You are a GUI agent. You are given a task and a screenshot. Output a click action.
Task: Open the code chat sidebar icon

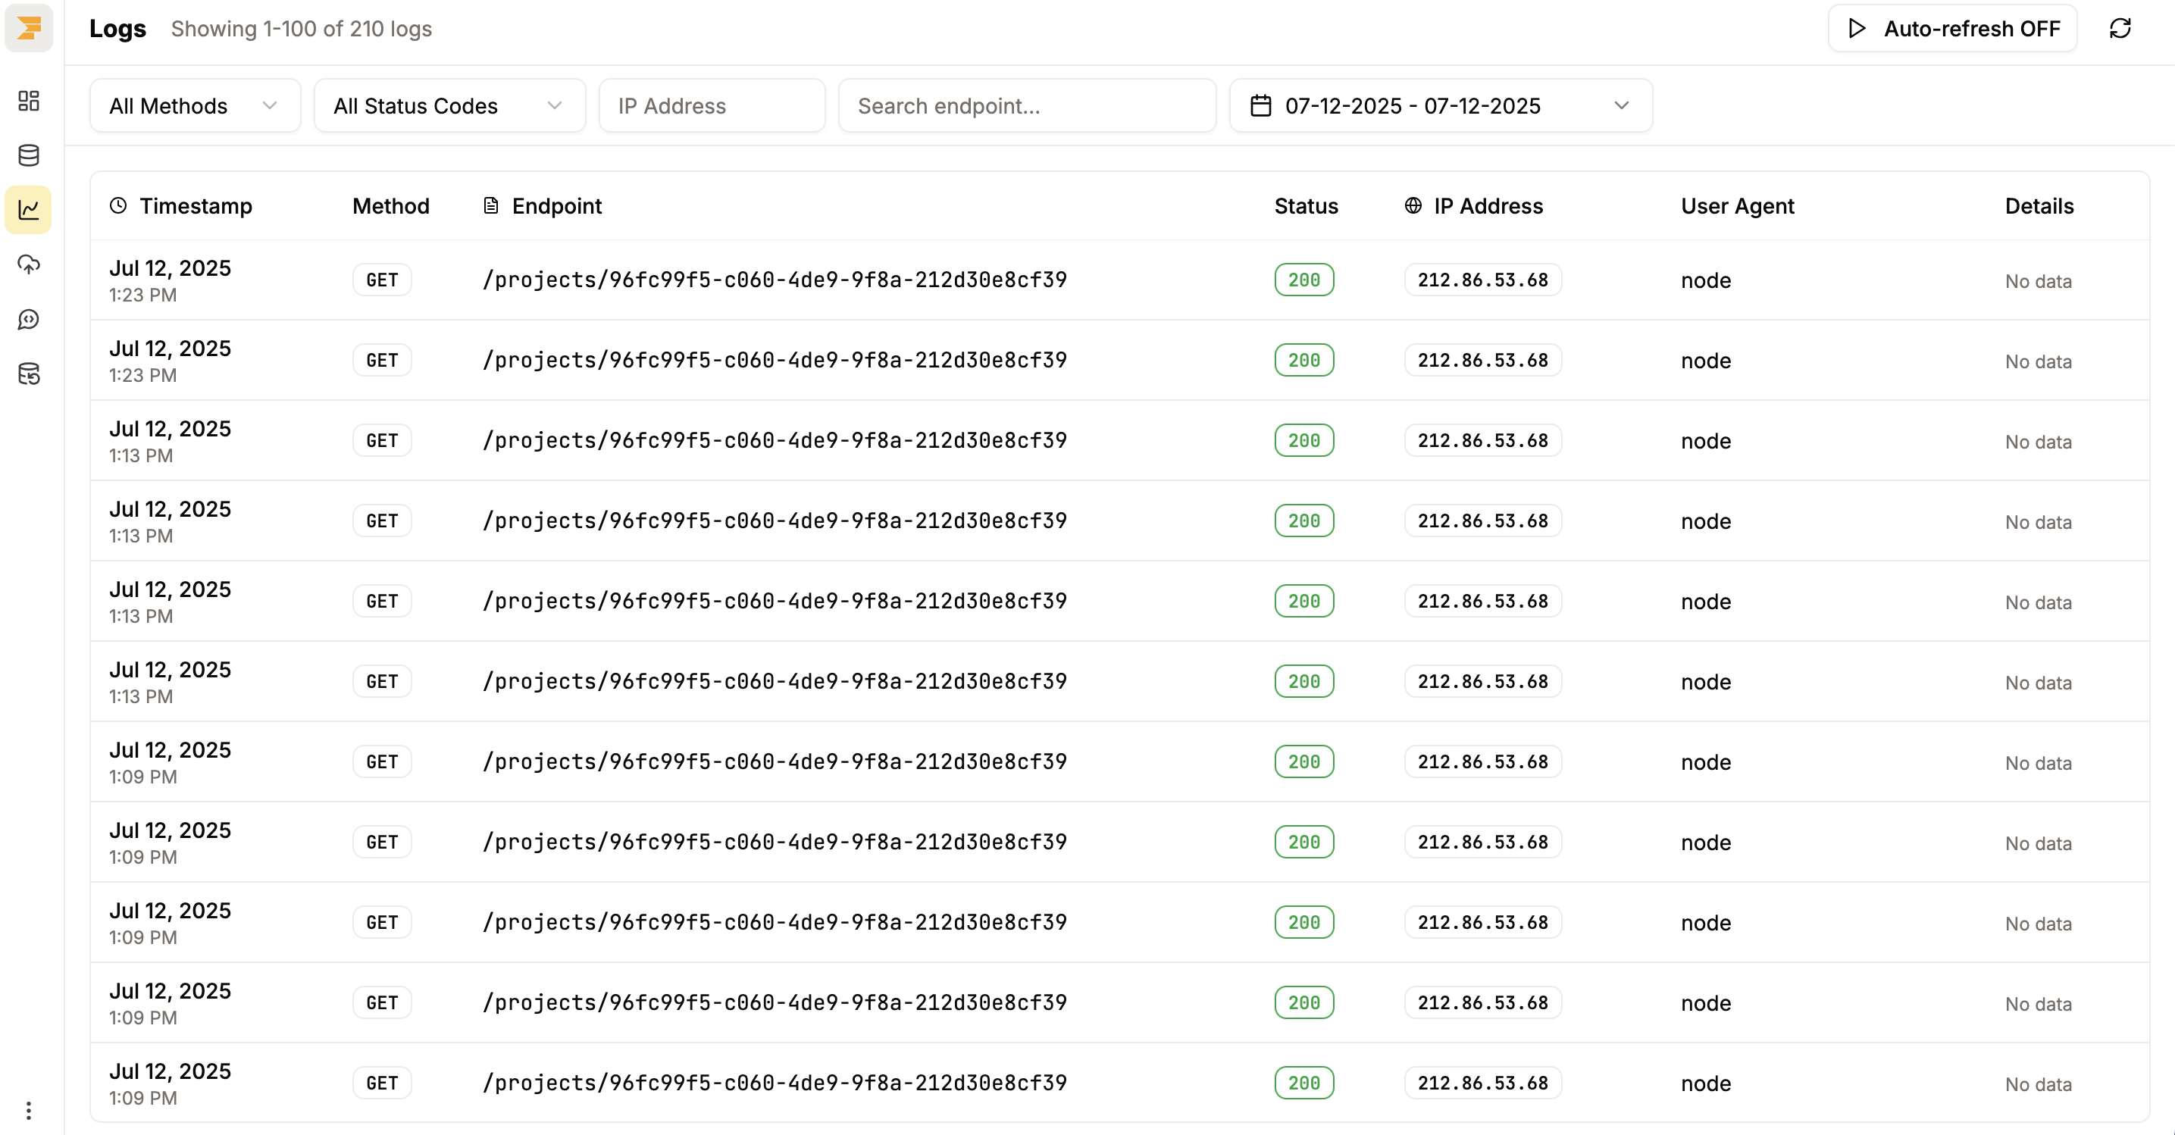28,319
